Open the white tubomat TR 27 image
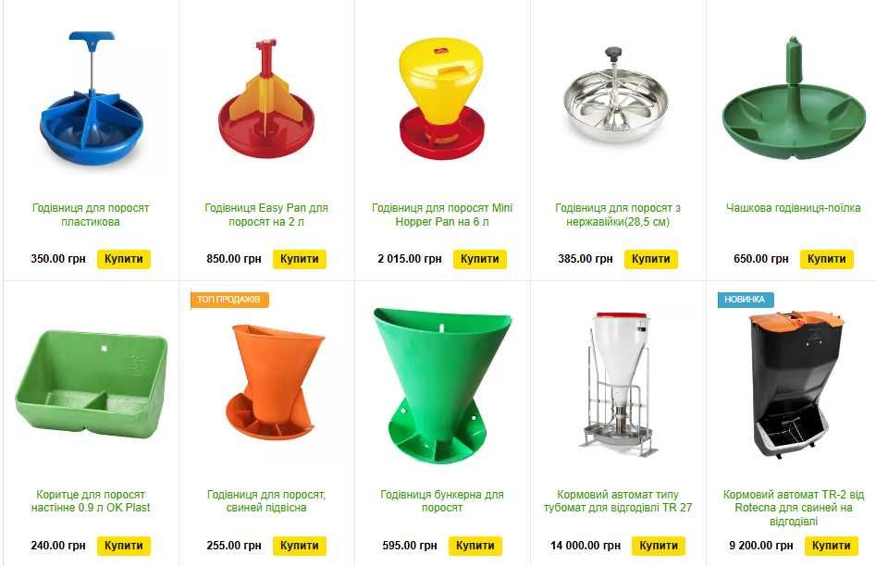 click(x=618, y=385)
